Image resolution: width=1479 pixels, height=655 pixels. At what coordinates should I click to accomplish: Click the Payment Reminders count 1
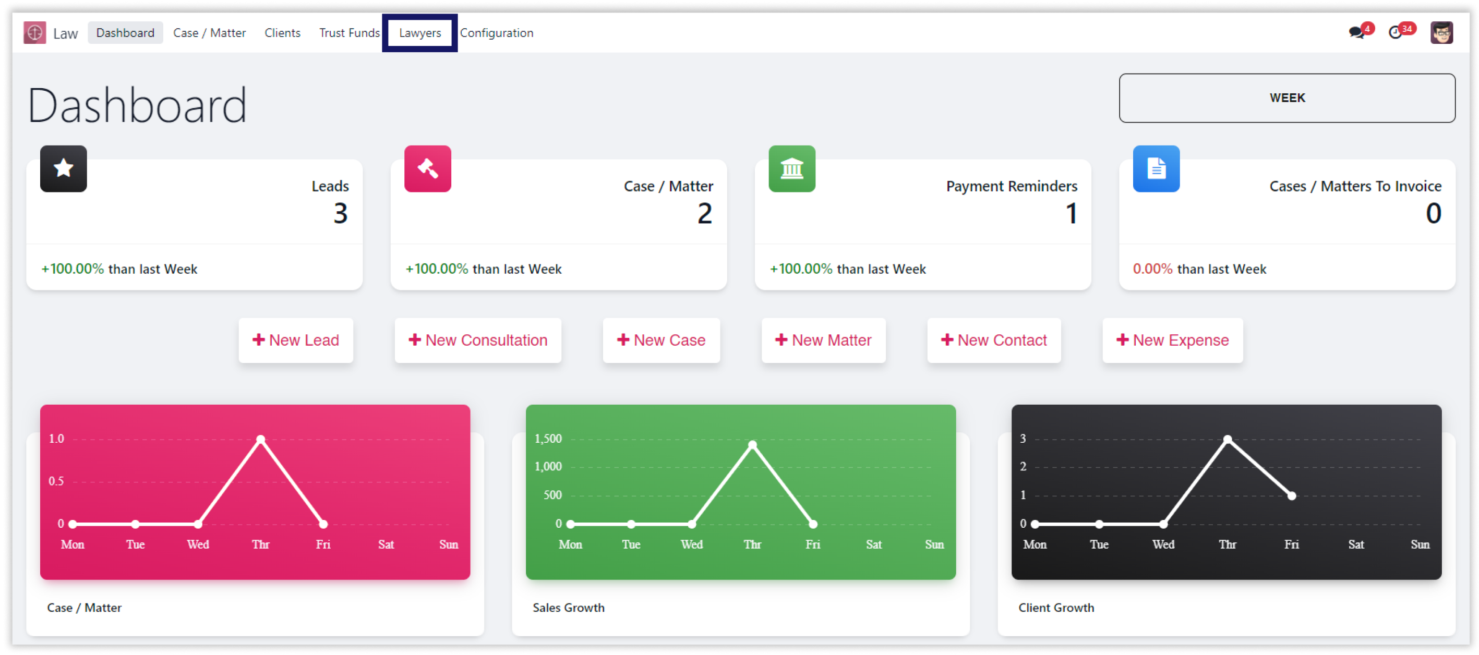coord(1072,213)
